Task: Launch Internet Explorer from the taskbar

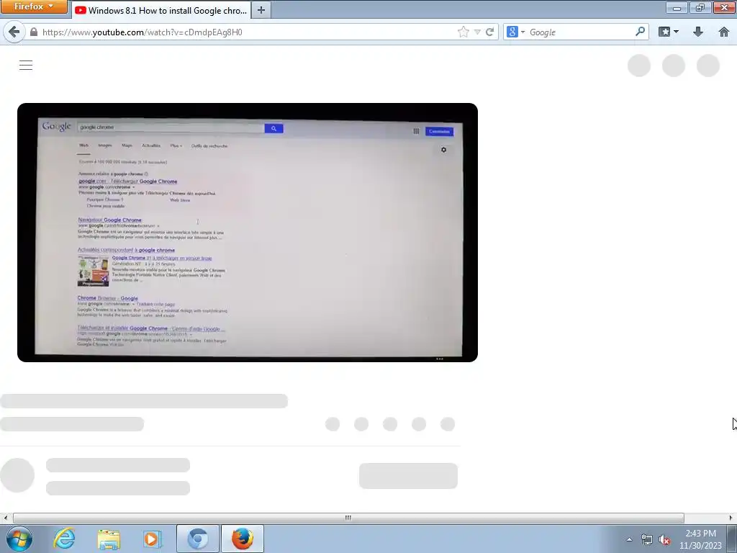Action: tap(64, 539)
